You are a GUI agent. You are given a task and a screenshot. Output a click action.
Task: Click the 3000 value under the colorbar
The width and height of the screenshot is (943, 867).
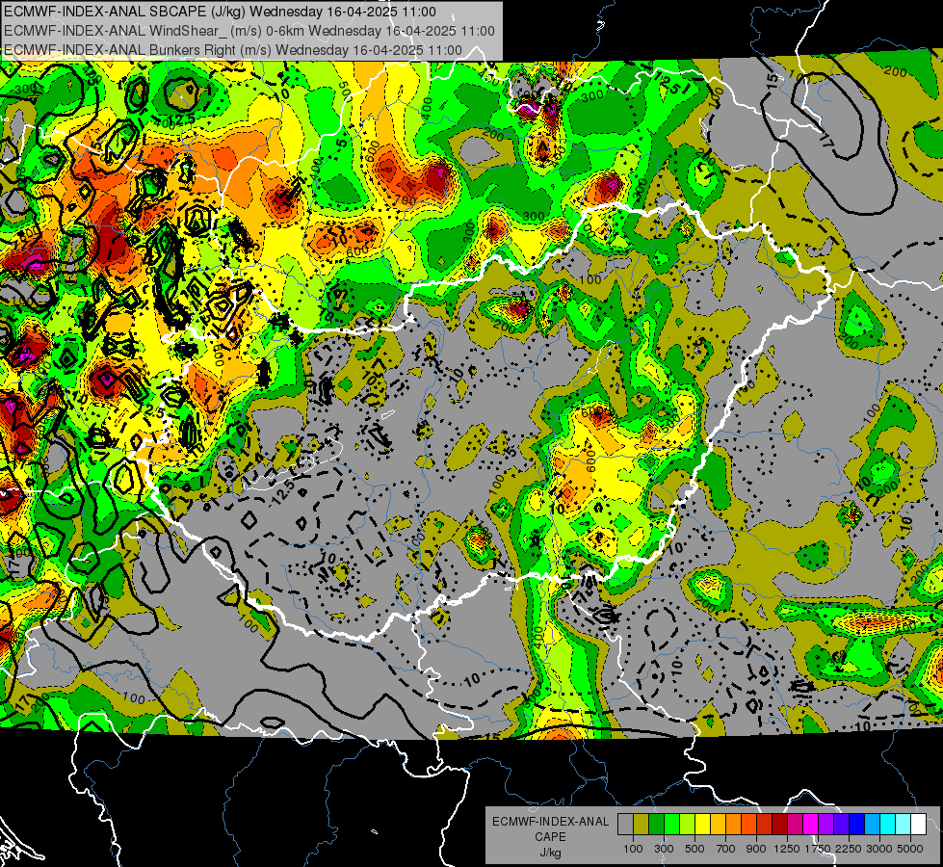tap(879, 849)
